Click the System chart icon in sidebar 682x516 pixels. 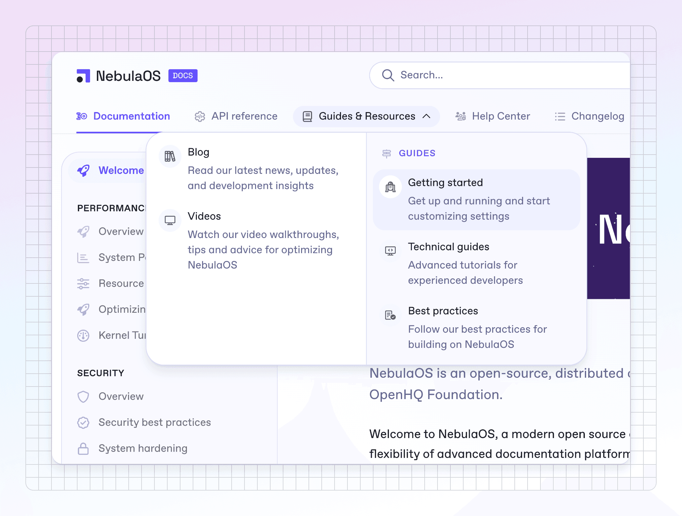point(83,258)
